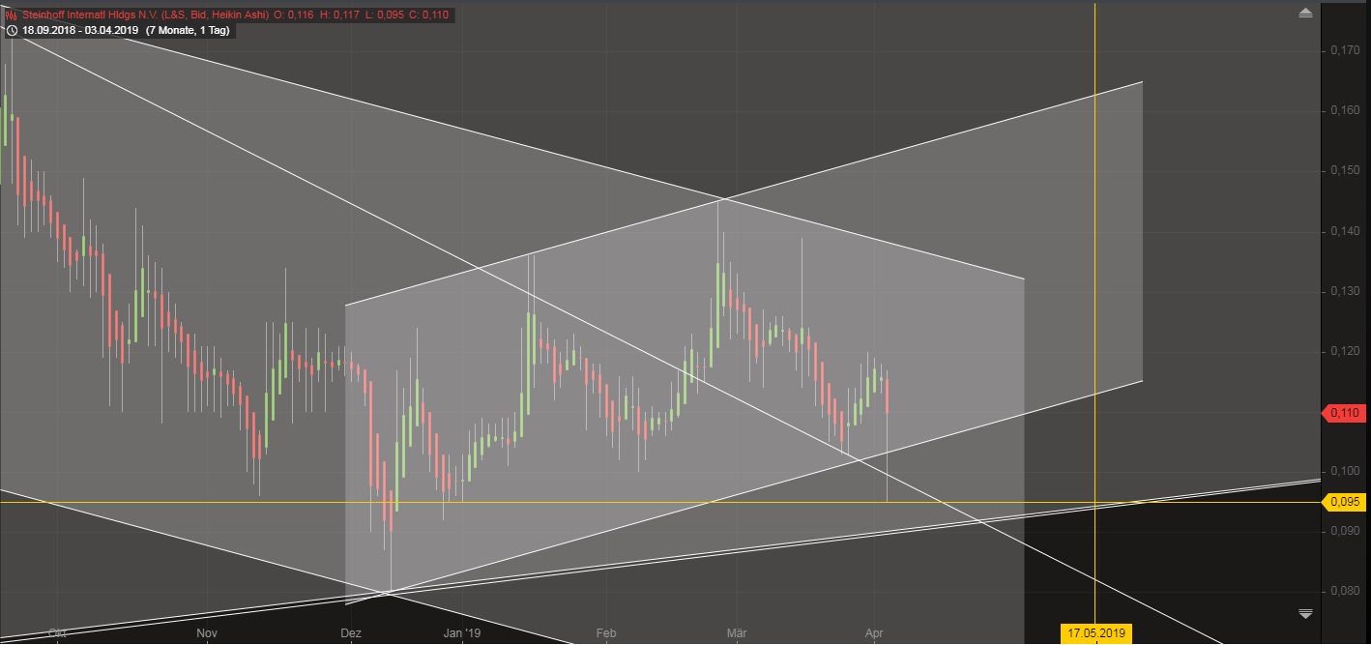
Task: Click the '(7 Monate, 1 Tag)' duration label
Action: (188, 31)
